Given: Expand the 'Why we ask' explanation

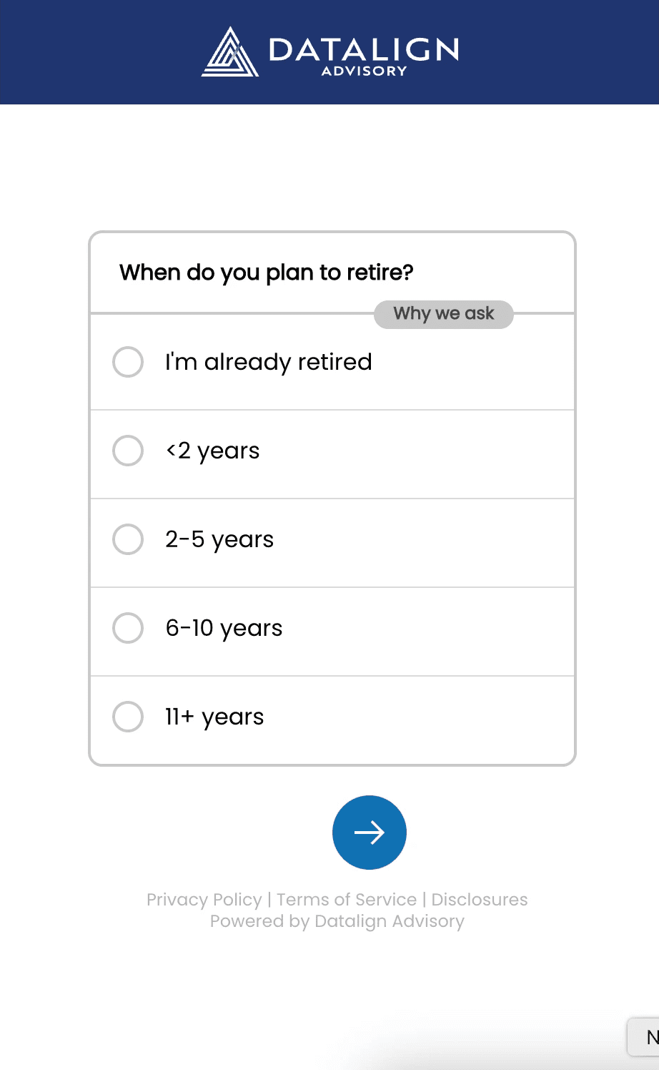Looking at the screenshot, I should click(443, 314).
